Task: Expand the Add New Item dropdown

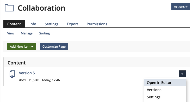Action: [x=22, y=47]
